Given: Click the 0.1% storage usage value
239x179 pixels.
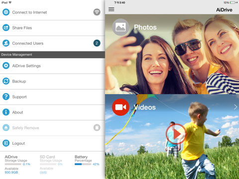Looking at the screenshot, I should (x=26, y=164).
